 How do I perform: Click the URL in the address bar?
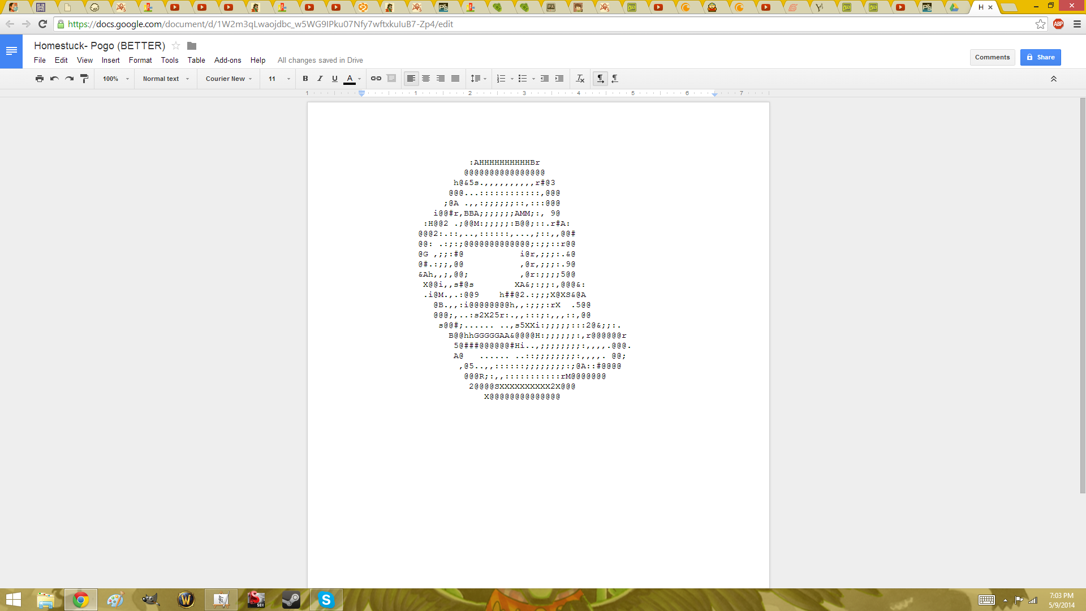(x=260, y=24)
